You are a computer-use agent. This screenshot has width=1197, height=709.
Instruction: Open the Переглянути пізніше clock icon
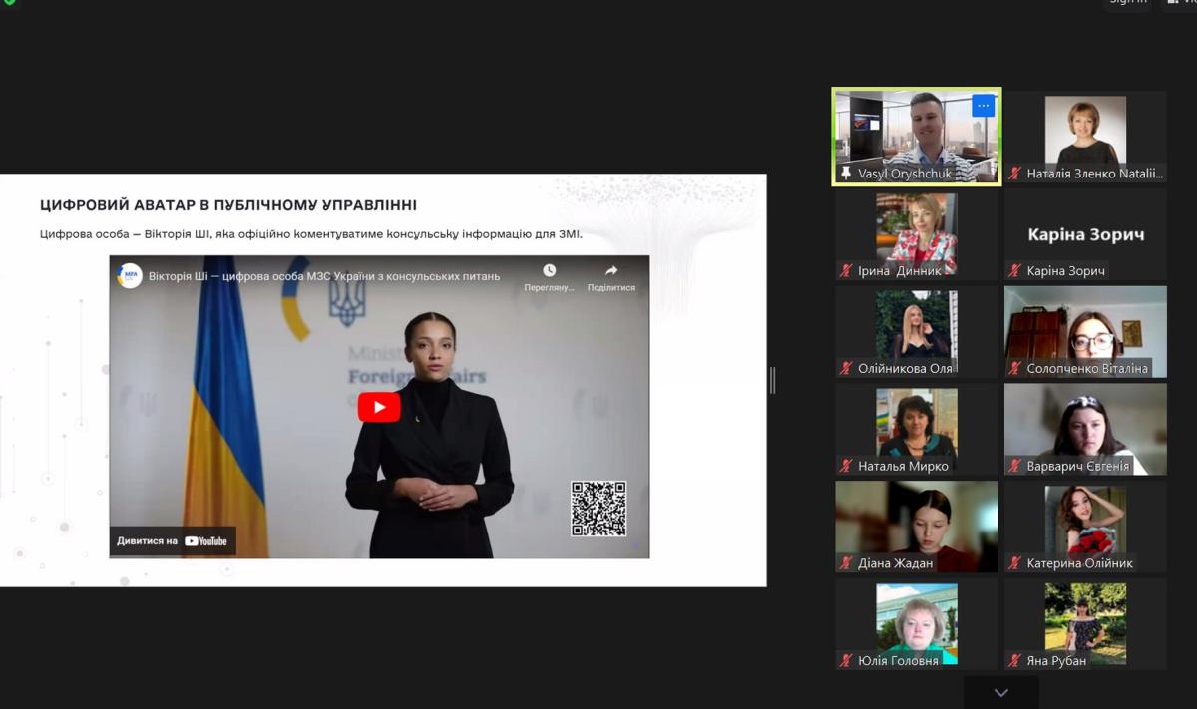pyautogui.click(x=550, y=270)
